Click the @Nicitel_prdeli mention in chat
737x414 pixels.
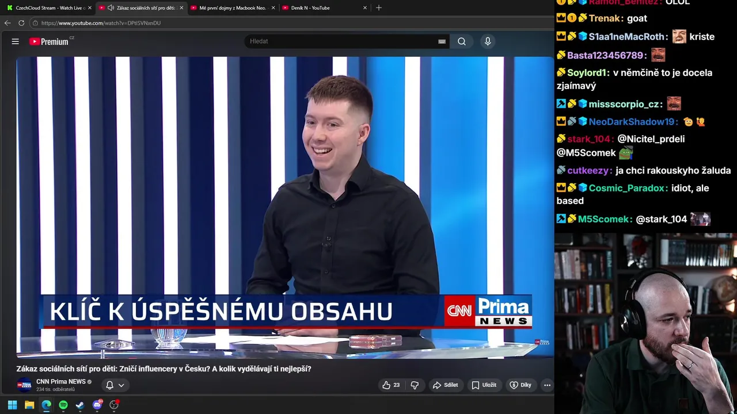(x=651, y=139)
